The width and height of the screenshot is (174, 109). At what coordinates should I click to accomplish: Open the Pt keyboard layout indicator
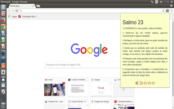coord(157,2)
